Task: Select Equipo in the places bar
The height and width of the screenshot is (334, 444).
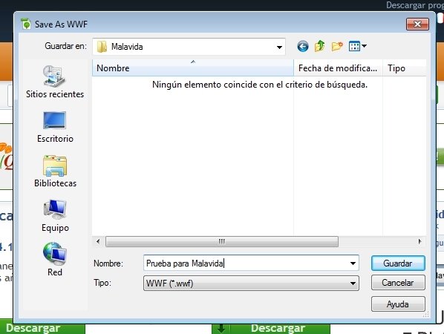Action: [55, 216]
